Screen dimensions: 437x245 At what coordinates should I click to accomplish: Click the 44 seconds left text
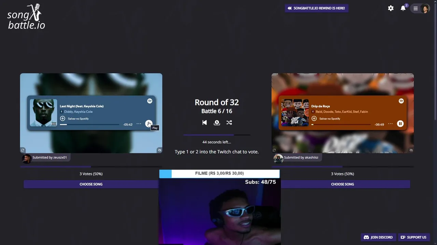217,142
